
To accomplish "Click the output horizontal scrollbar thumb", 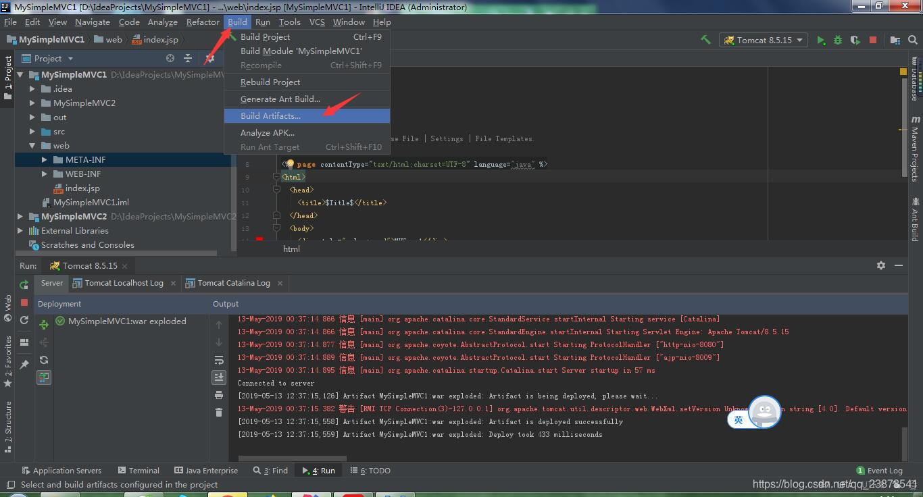I will [292, 458].
